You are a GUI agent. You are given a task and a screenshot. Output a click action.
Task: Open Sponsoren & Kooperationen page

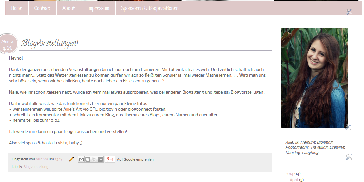pyautogui.click(x=150, y=8)
